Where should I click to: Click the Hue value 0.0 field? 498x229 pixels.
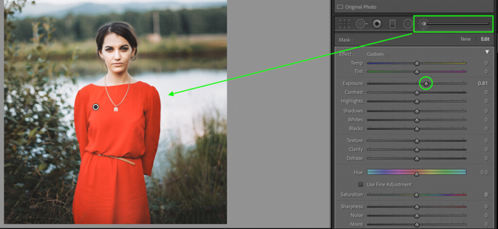coord(484,172)
